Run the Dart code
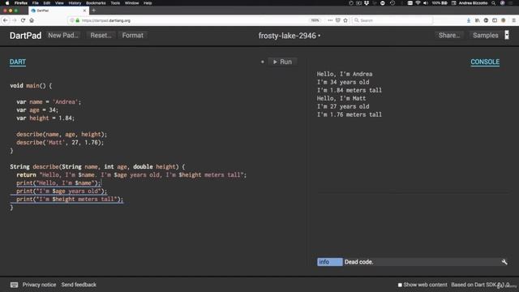519x292 pixels. point(282,62)
